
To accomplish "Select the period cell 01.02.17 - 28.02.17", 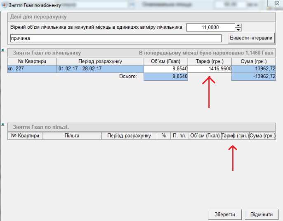I will tap(100, 69).
